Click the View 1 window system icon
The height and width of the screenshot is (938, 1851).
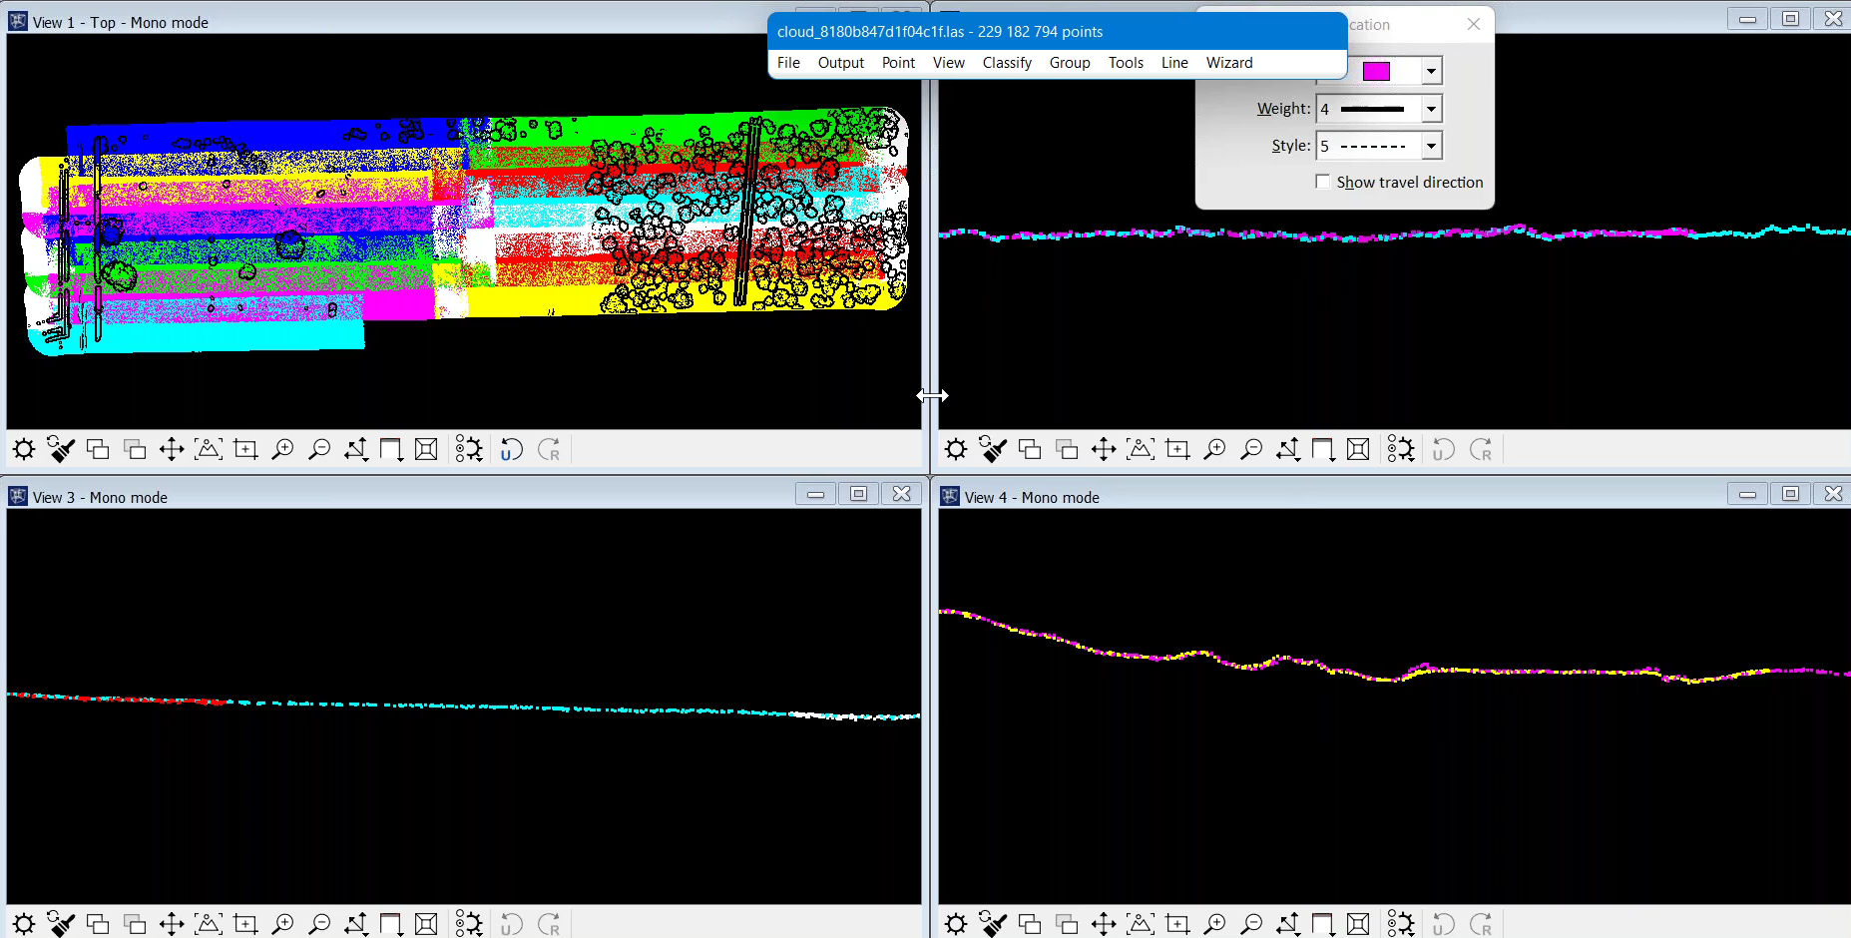tap(18, 21)
